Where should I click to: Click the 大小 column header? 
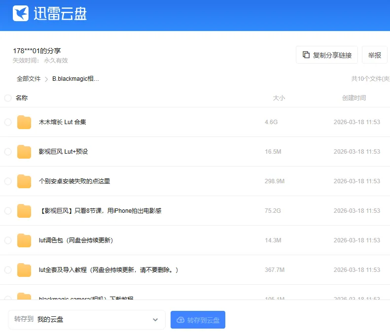point(279,98)
